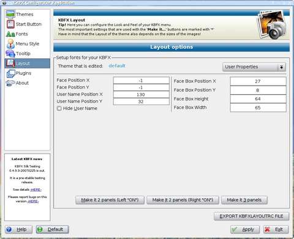Click the Exit button

(x=276, y=229)
